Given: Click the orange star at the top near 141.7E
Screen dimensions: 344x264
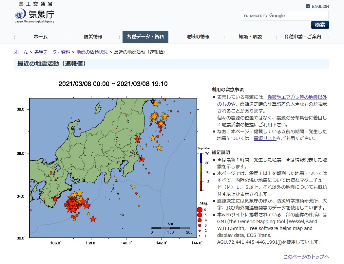Looking at the screenshot, I should [x=156, y=103].
